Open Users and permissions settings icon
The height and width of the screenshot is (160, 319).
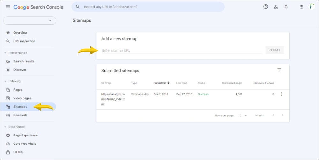point(276,7)
